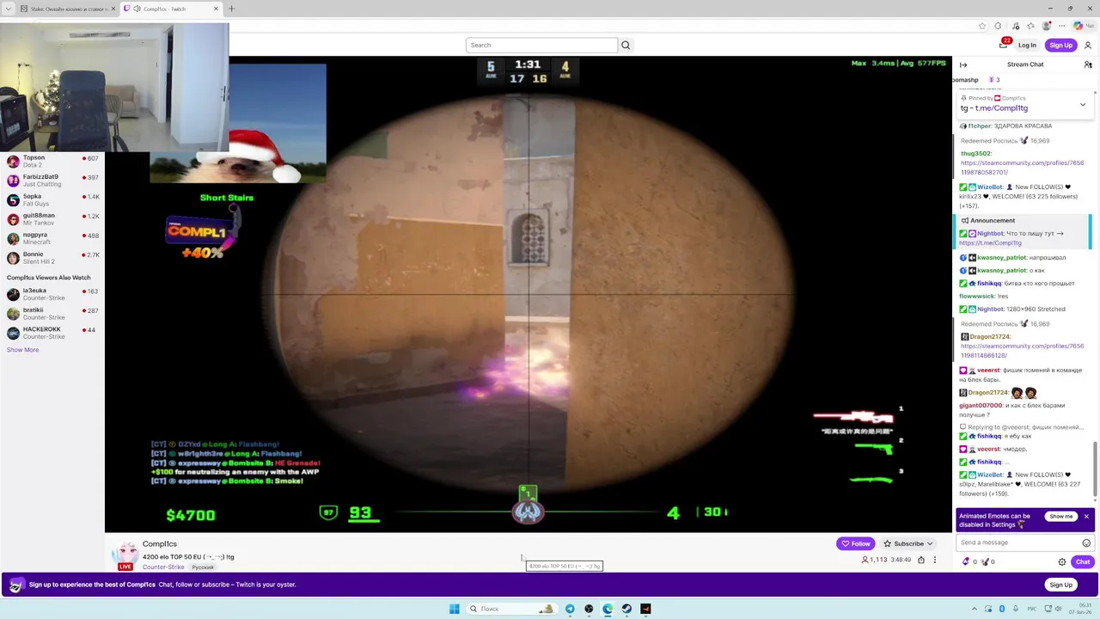Click the Windows taskbar search box
Viewport: 1100px width, 619px height.
point(511,609)
